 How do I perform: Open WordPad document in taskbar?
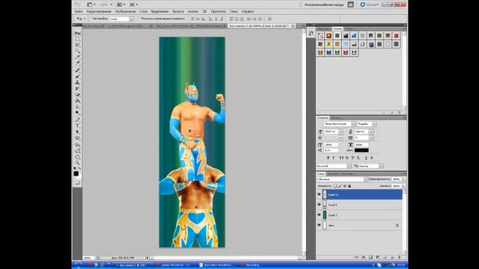pos(216,265)
